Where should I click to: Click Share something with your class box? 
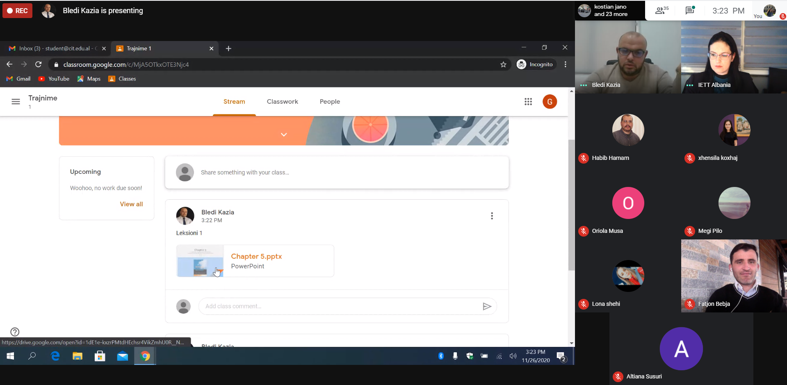point(336,173)
